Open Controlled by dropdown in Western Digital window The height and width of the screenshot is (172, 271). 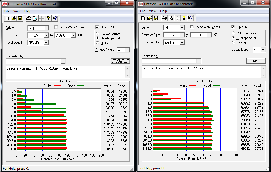(199, 61)
